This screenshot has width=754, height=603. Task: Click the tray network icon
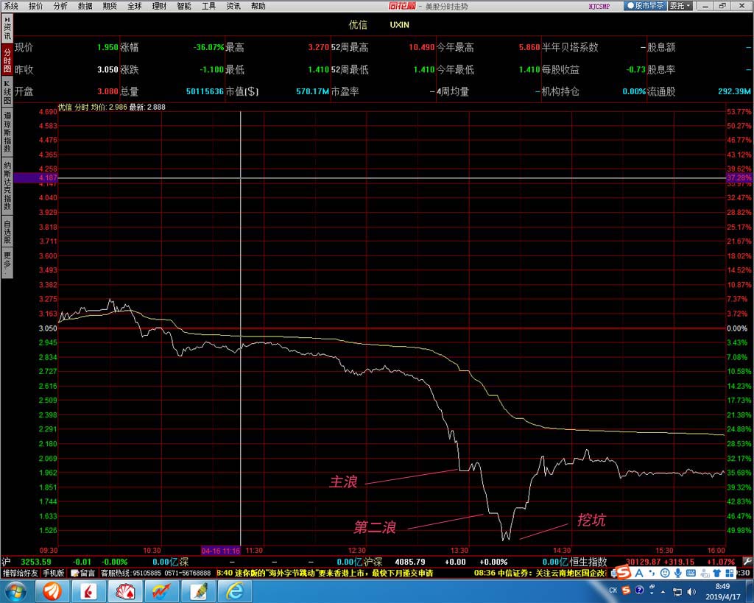[x=677, y=591]
